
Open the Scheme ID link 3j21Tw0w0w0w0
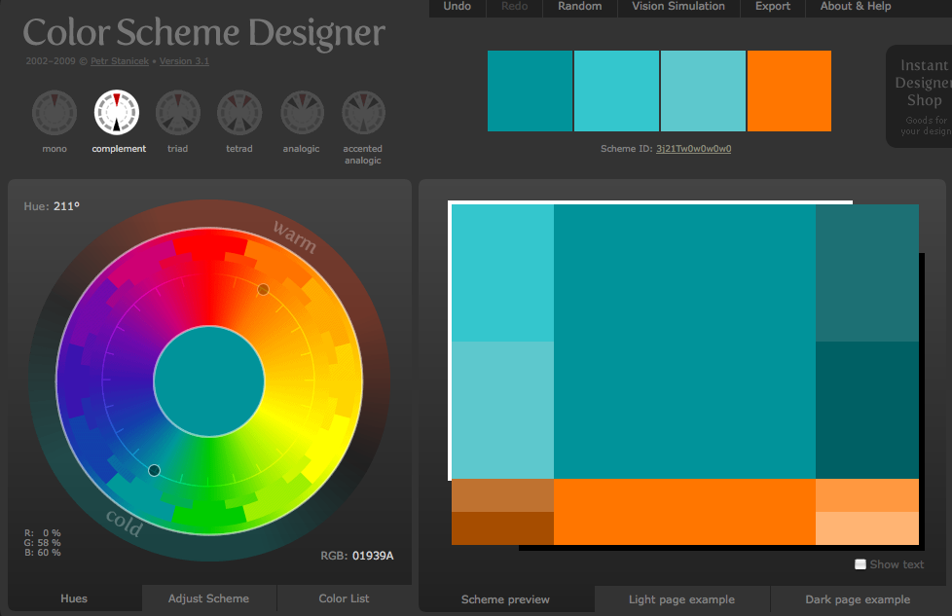[x=694, y=149]
